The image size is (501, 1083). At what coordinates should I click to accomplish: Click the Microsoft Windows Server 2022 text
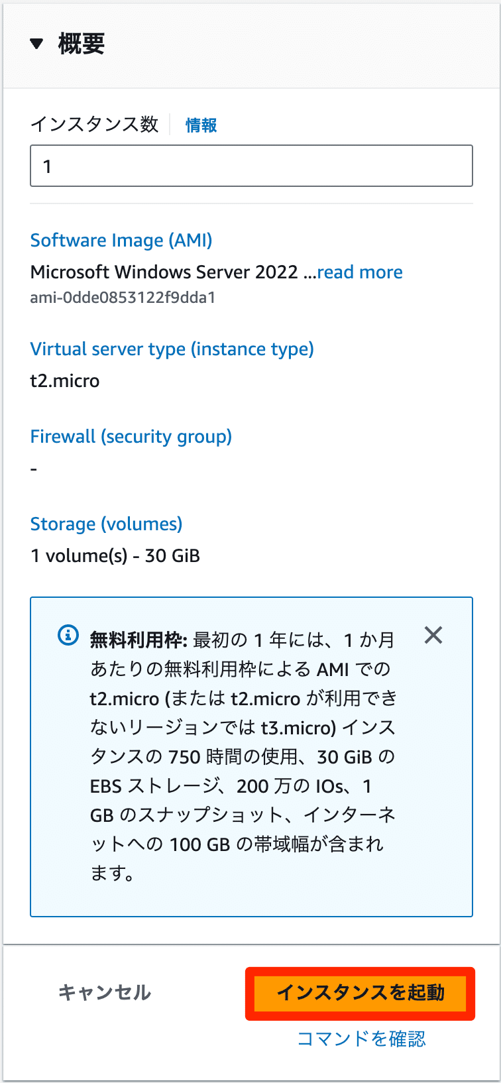164,272
